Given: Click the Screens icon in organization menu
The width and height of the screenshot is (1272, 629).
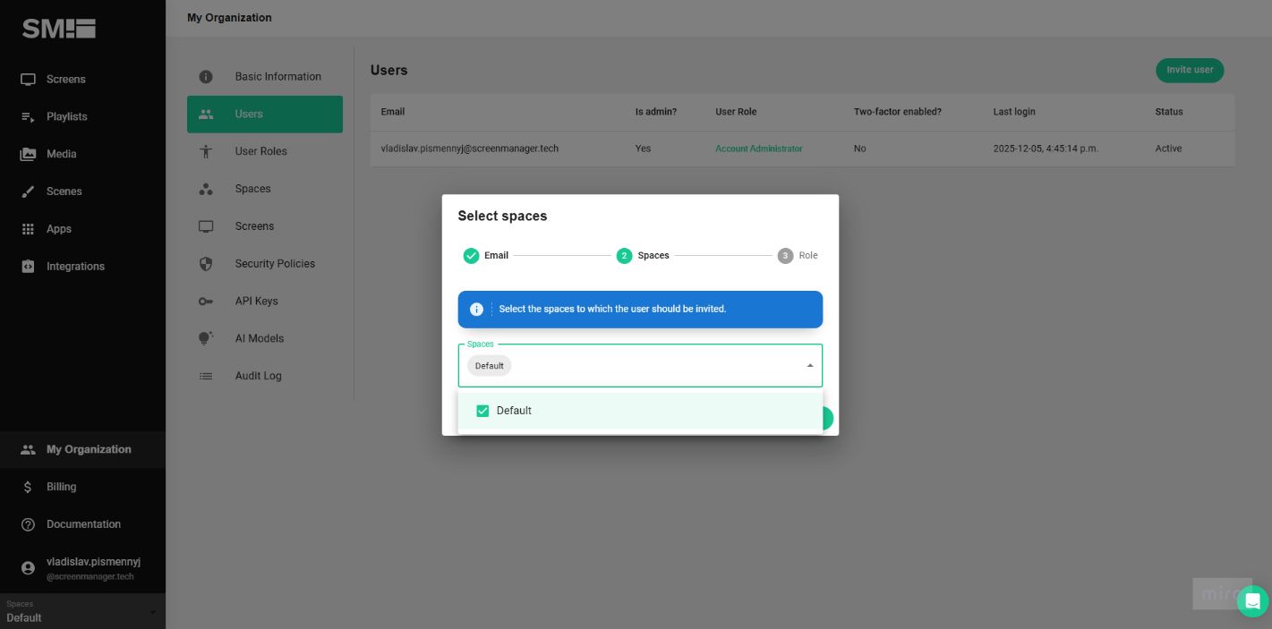Looking at the screenshot, I should 206,226.
